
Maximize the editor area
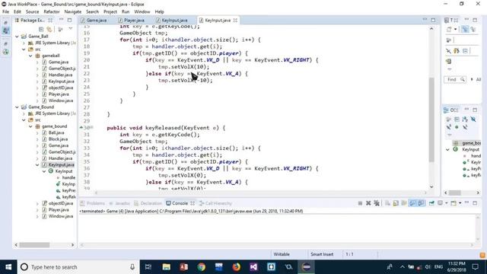tap(433, 21)
